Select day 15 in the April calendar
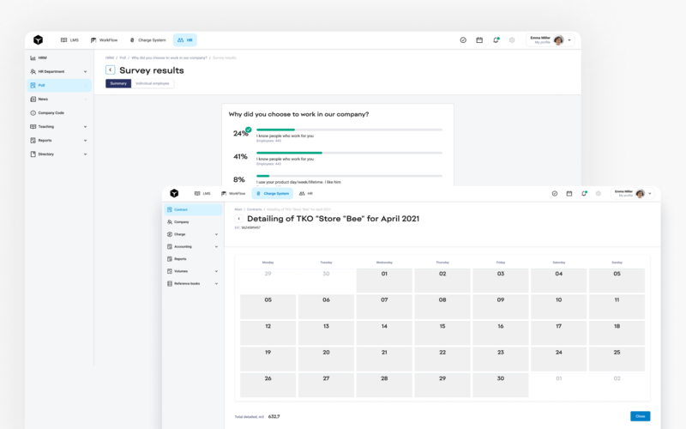 tap(442, 326)
